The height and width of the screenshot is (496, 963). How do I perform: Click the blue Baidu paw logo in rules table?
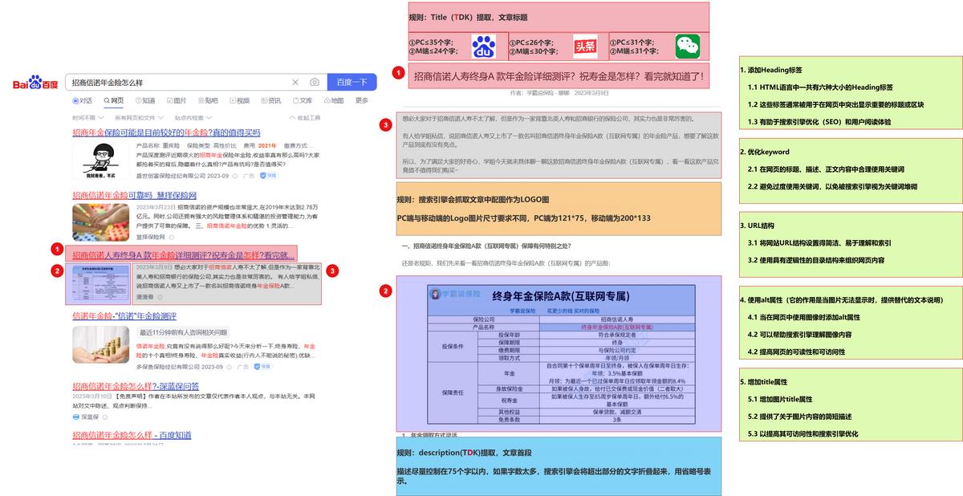(x=484, y=47)
